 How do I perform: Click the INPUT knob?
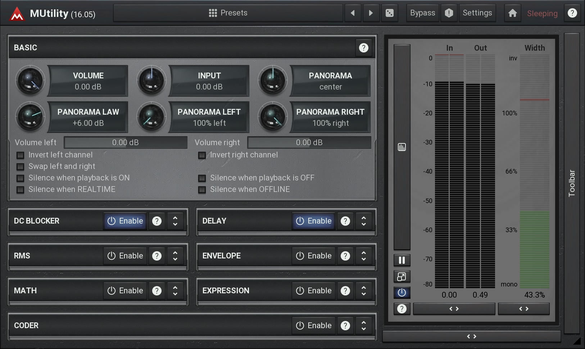[151, 81]
